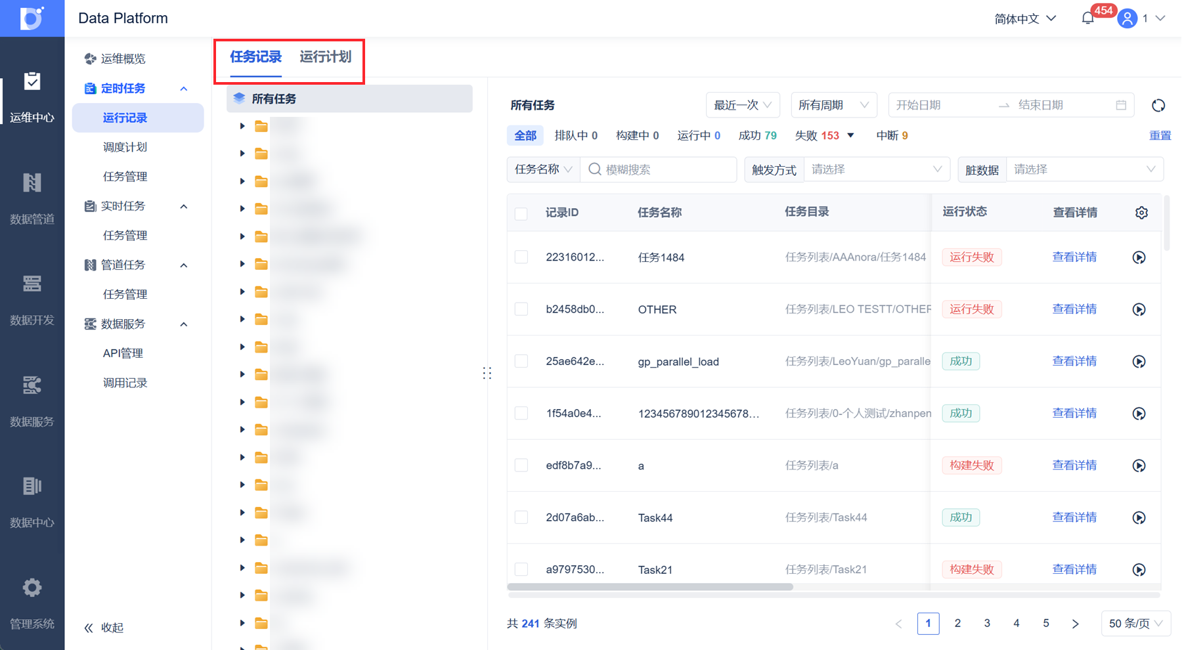Image resolution: width=1182 pixels, height=650 pixels.
Task: Click the 所有任务 tree root
Action: [x=349, y=98]
